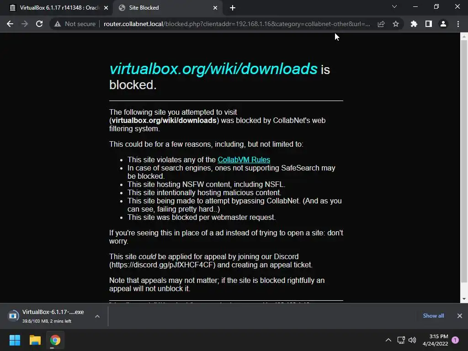The height and width of the screenshot is (351, 468).
Task: Open the clock showing 3:15 PM
Action: point(436,340)
